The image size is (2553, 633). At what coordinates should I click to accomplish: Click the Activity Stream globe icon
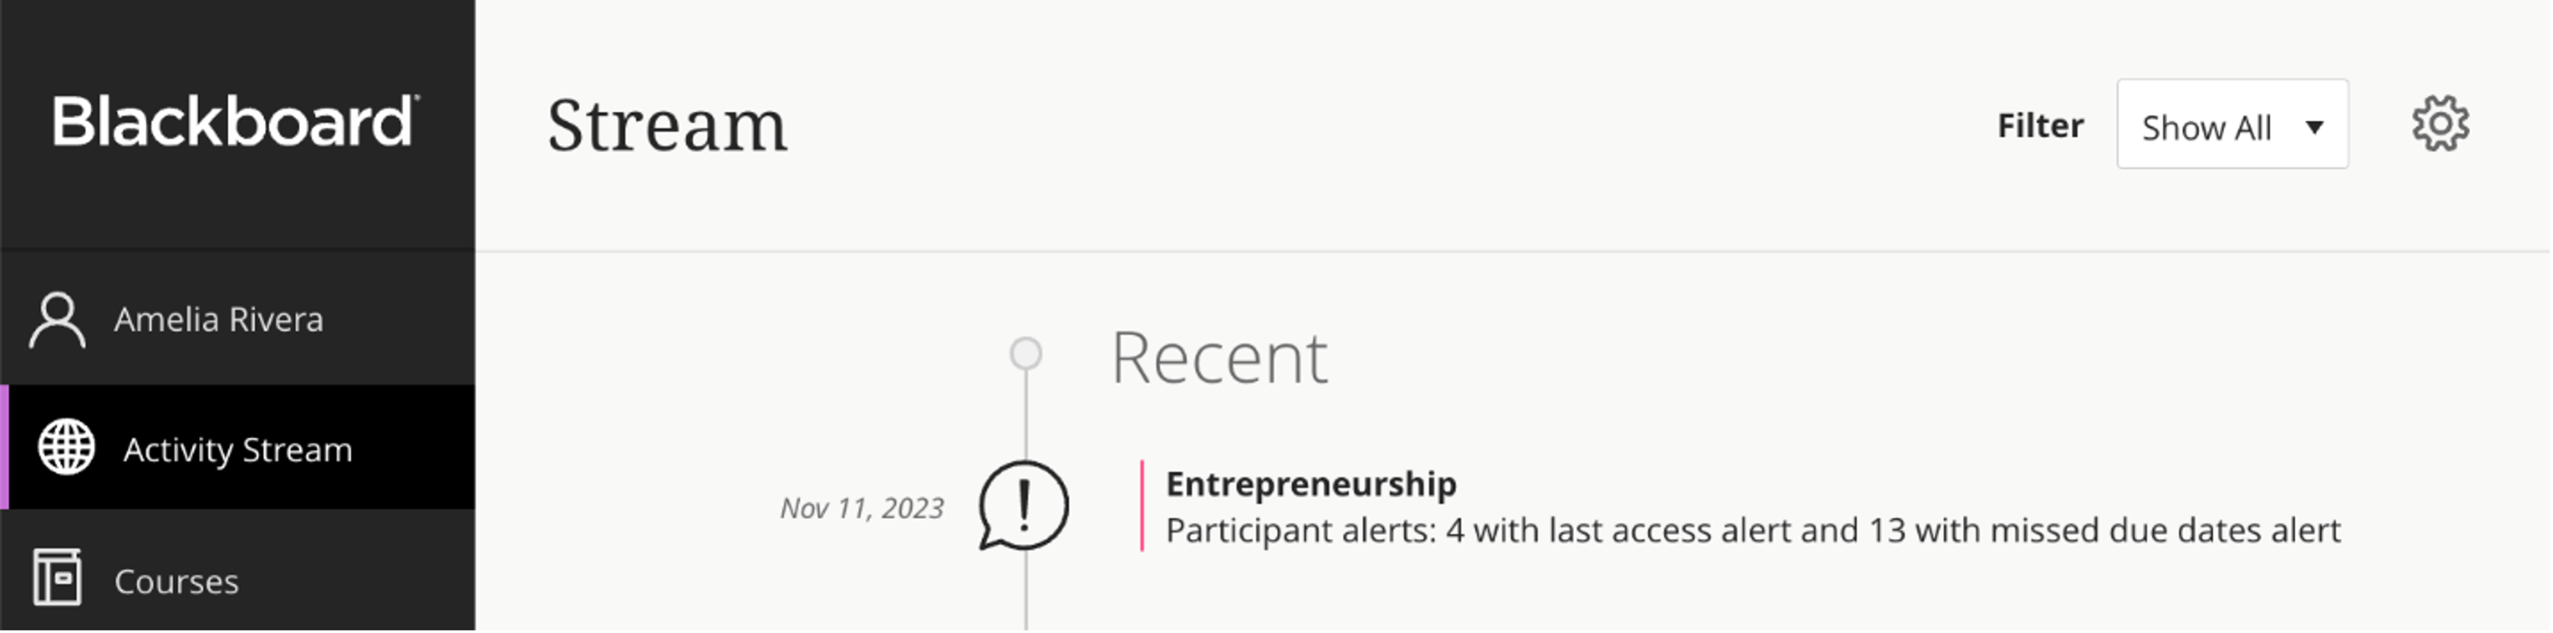pyautogui.click(x=66, y=448)
